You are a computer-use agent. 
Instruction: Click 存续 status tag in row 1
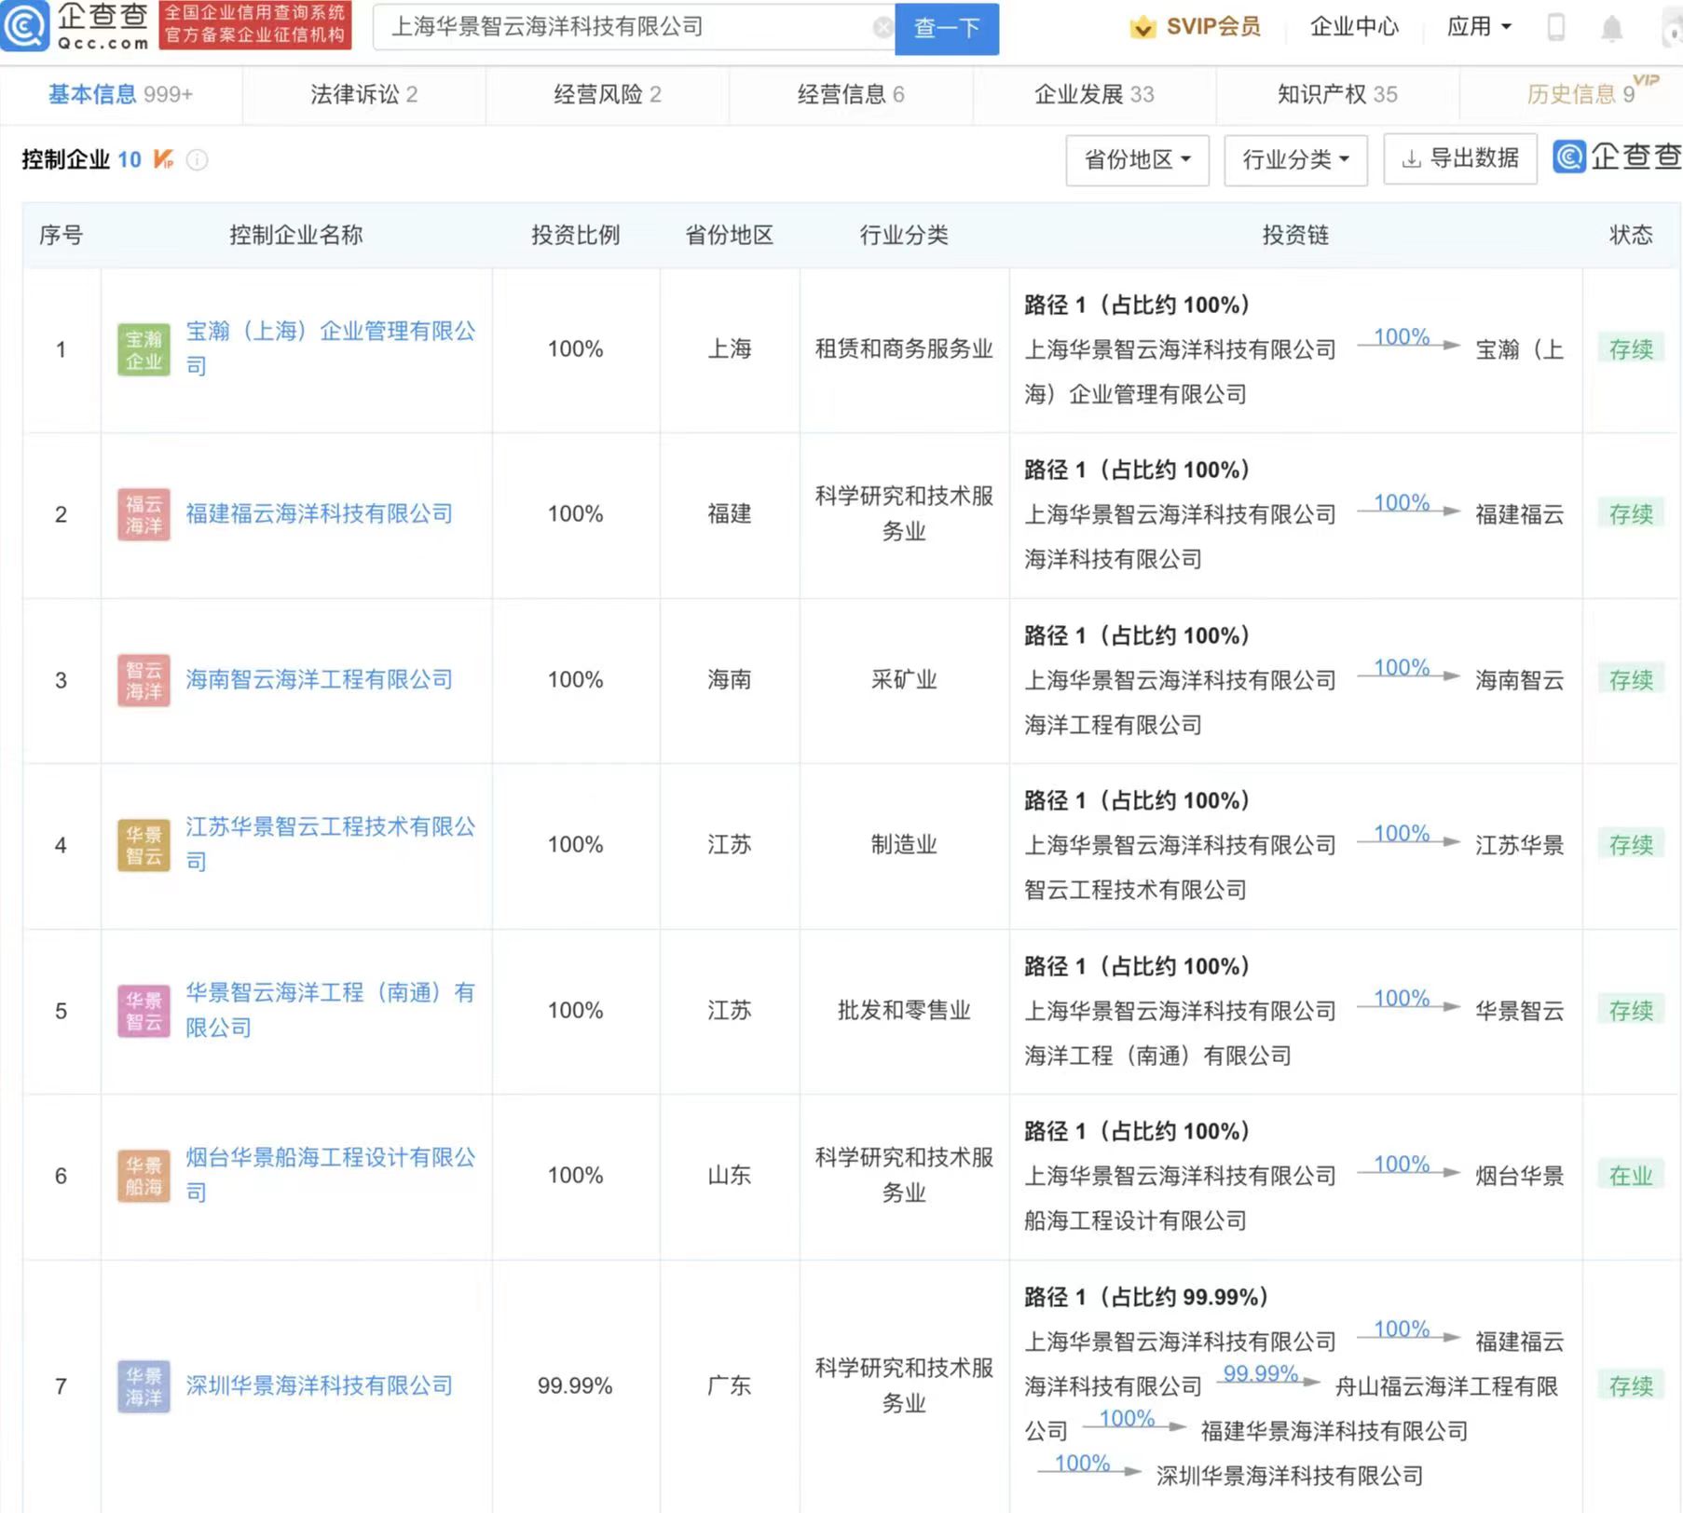coord(1631,349)
